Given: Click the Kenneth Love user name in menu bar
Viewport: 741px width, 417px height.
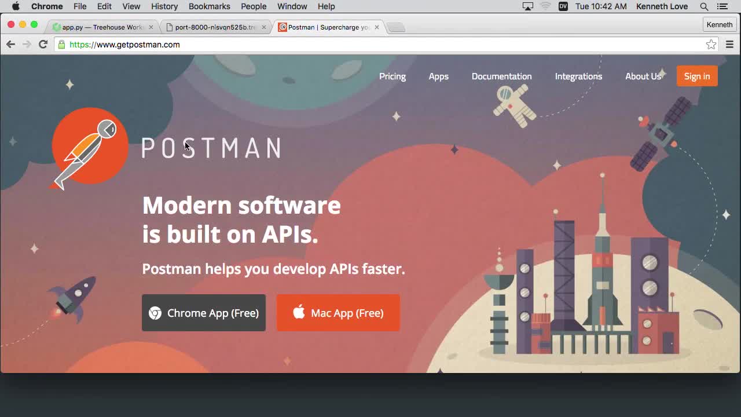Looking at the screenshot, I should [662, 6].
